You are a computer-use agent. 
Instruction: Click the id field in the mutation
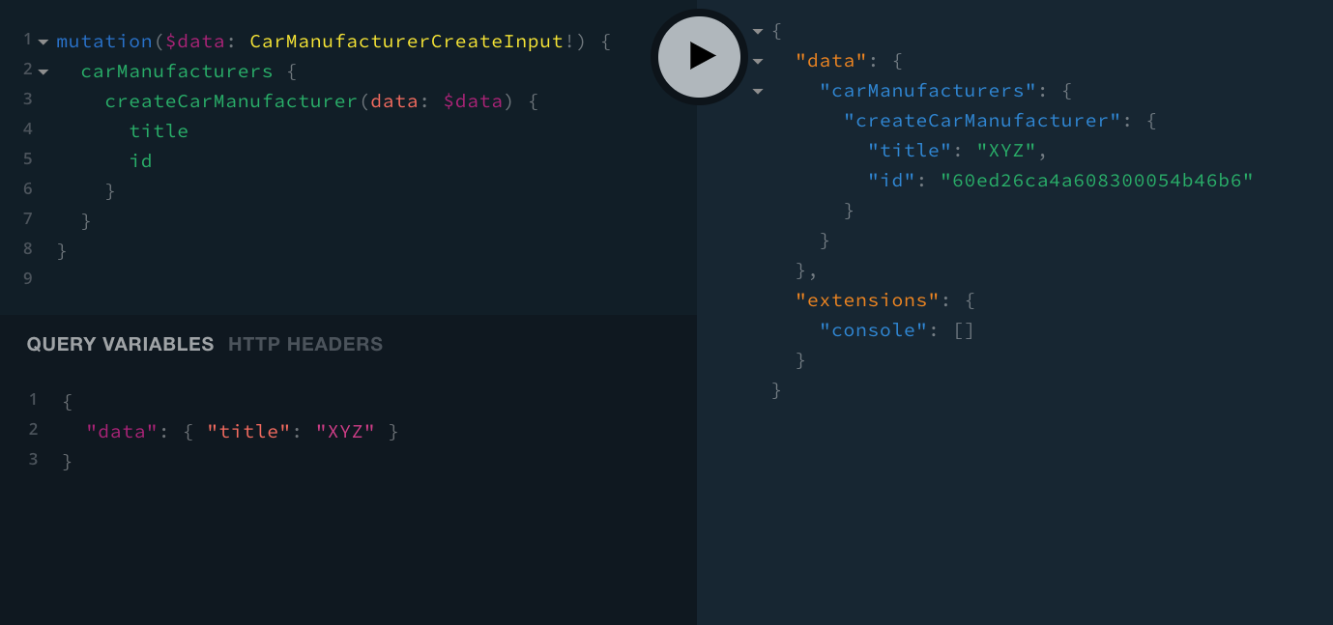click(x=140, y=160)
